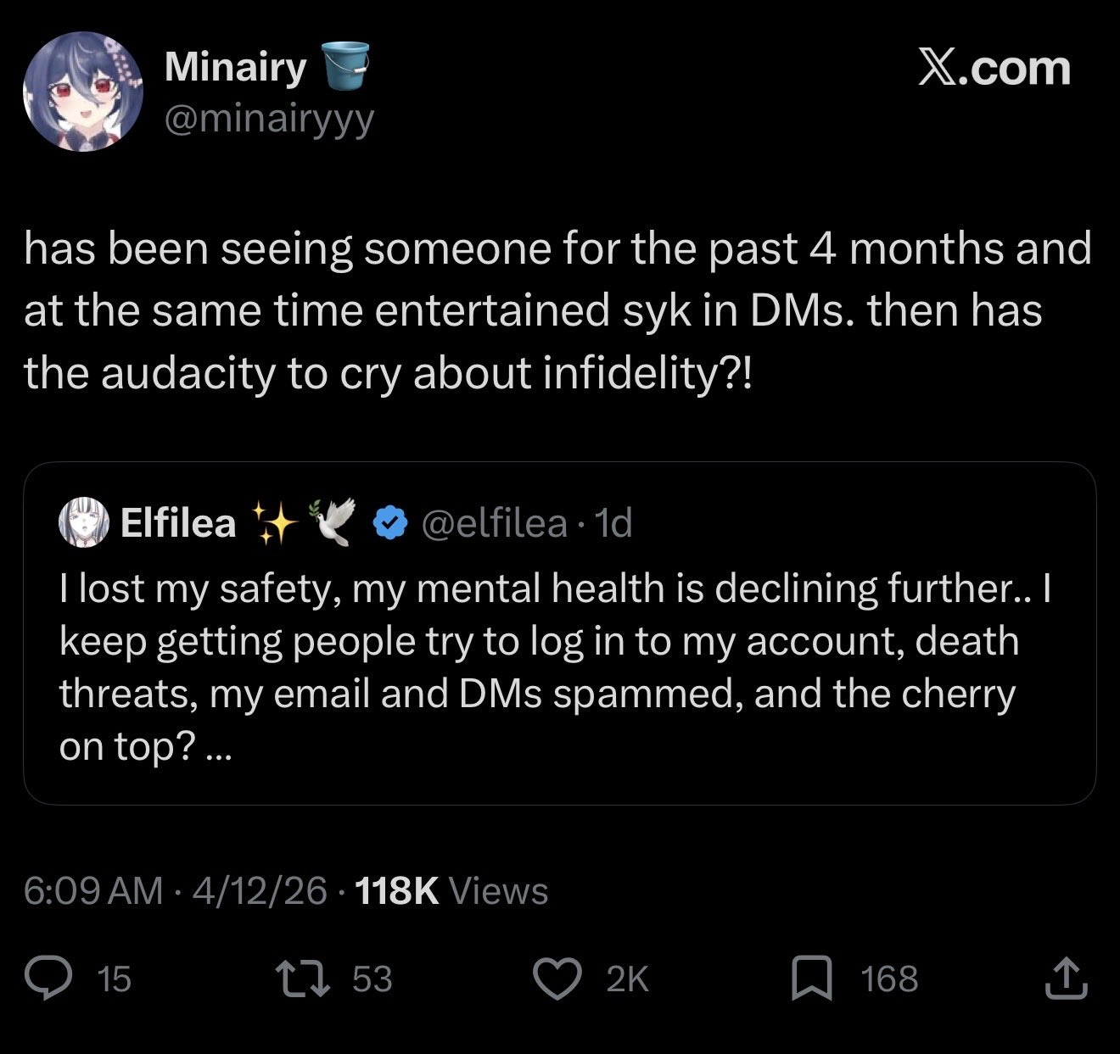Tap the repost arrows icon

pos(303,978)
